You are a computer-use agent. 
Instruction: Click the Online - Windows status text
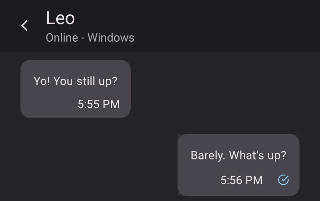pos(90,37)
